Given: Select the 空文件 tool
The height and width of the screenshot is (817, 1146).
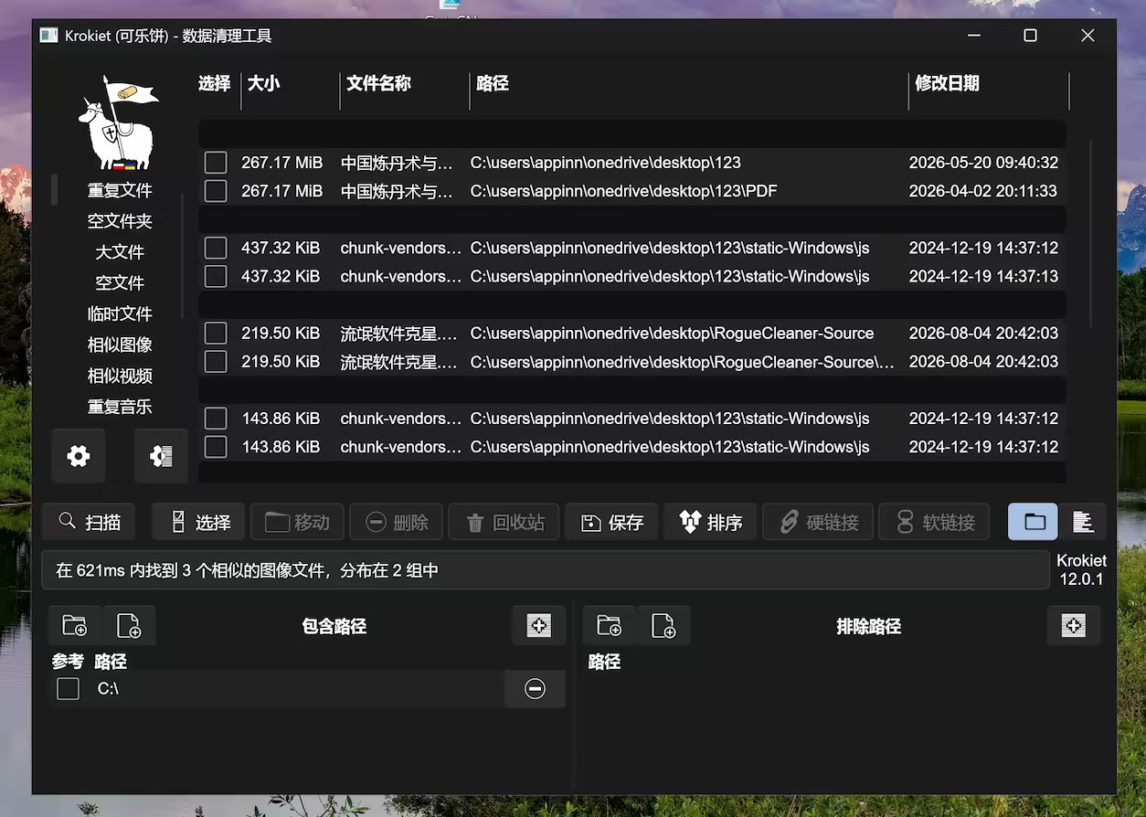Looking at the screenshot, I should coord(120,283).
